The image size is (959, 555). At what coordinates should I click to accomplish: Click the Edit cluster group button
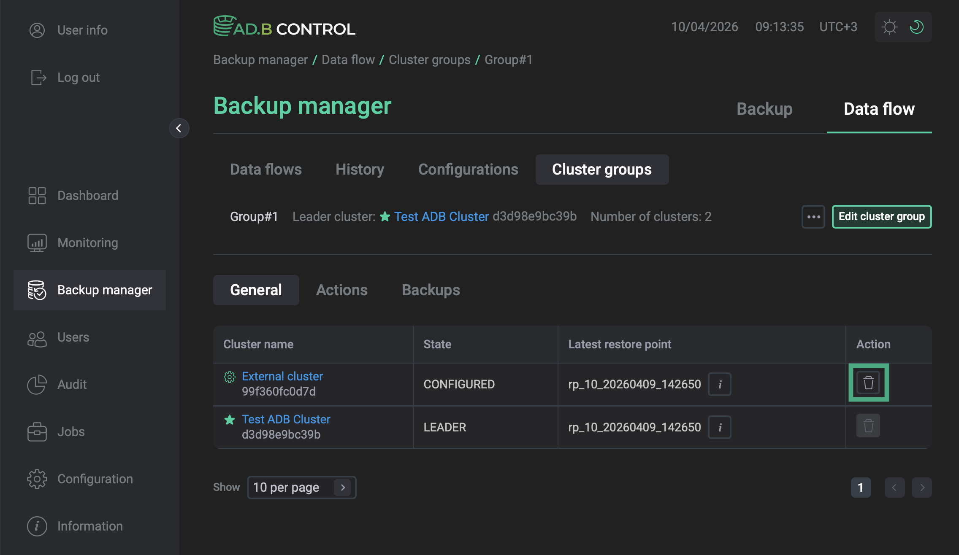click(881, 216)
